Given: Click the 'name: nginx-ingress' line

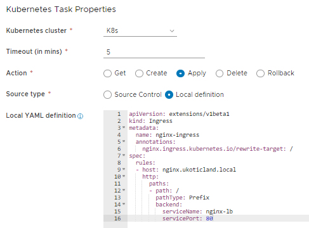Looking at the screenshot, I should click(168, 135).
